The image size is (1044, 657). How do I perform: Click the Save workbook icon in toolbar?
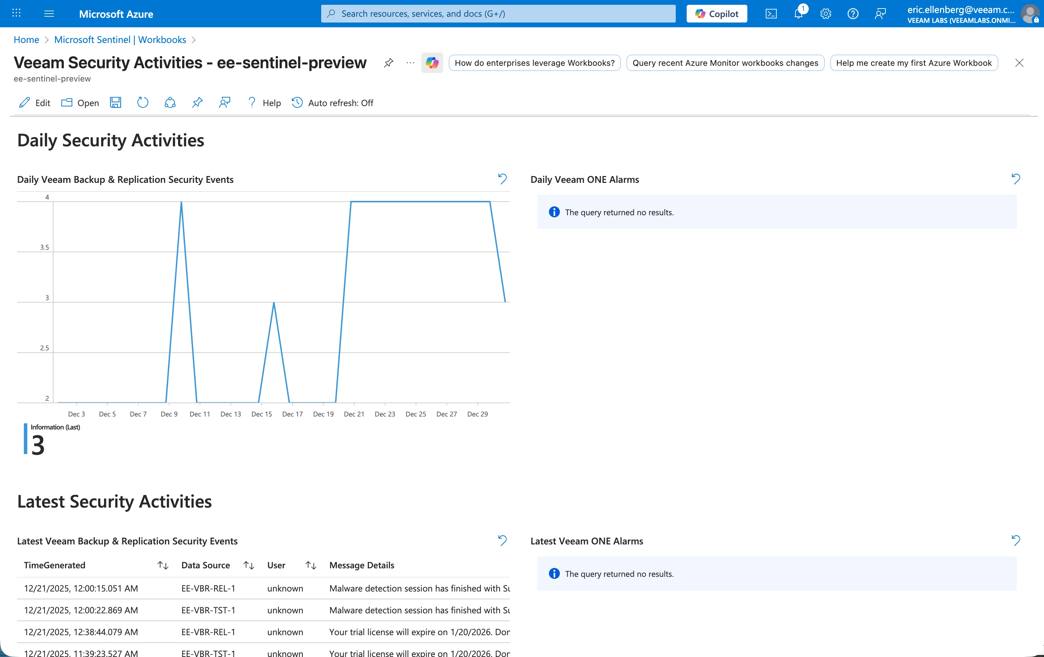point(115,103)
